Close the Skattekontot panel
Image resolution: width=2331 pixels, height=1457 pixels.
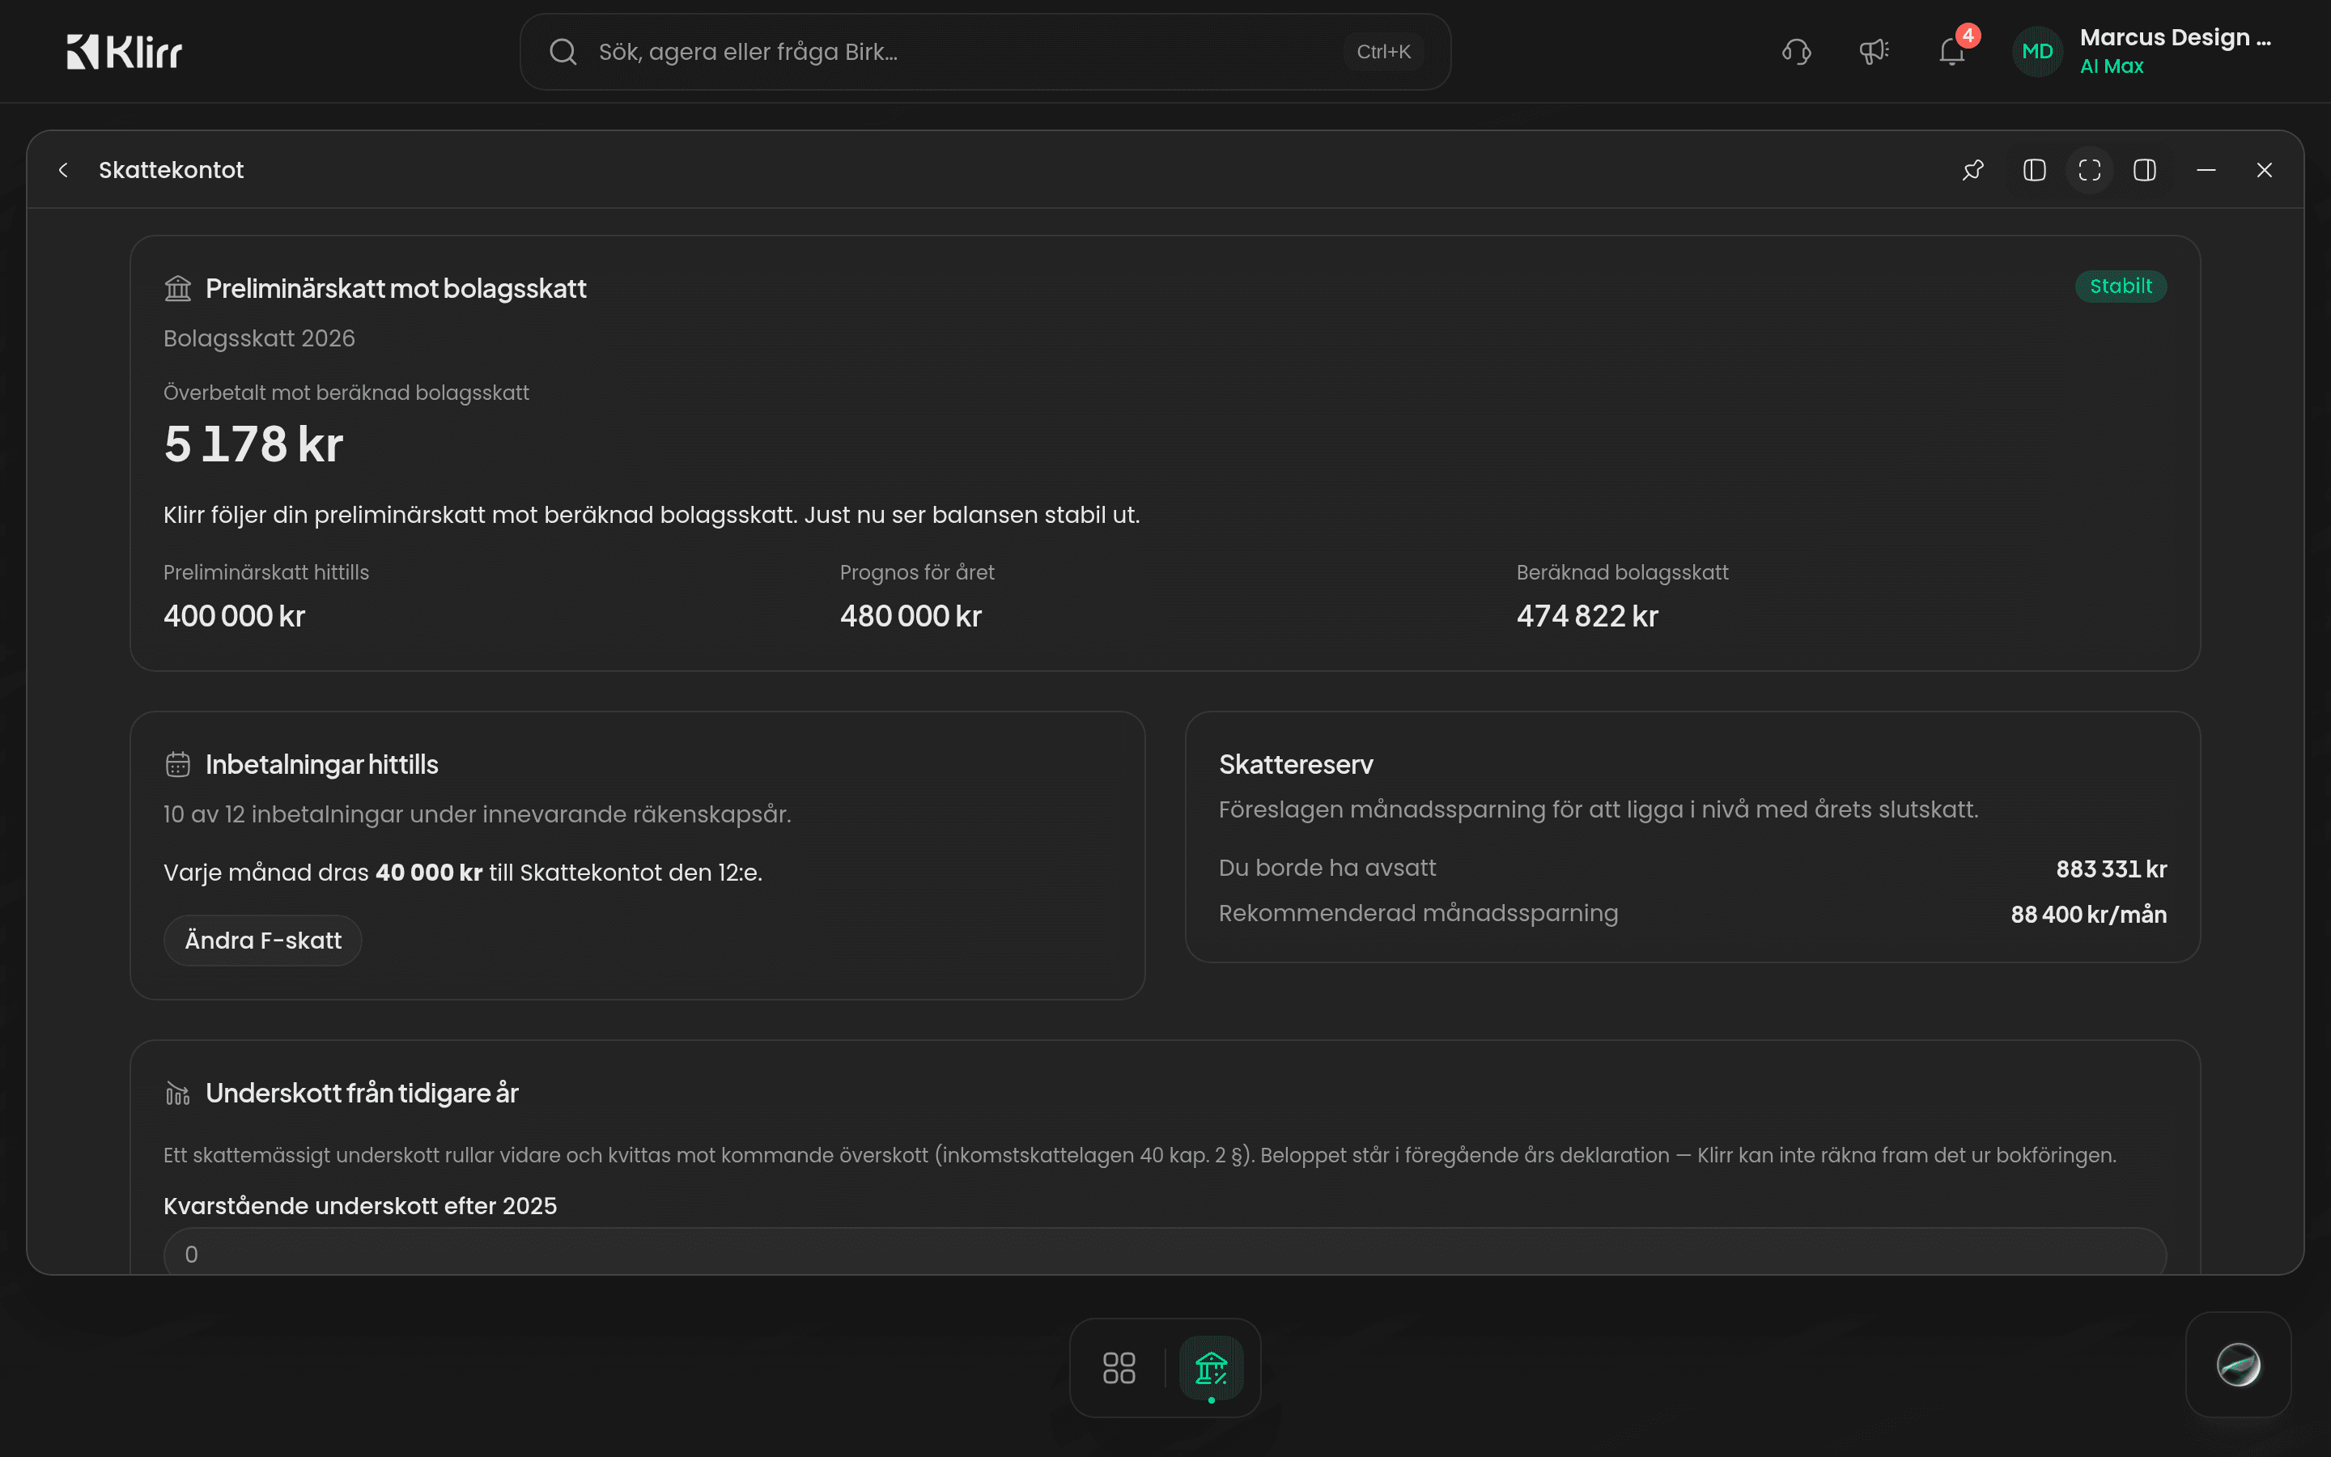click(2265, 171)
